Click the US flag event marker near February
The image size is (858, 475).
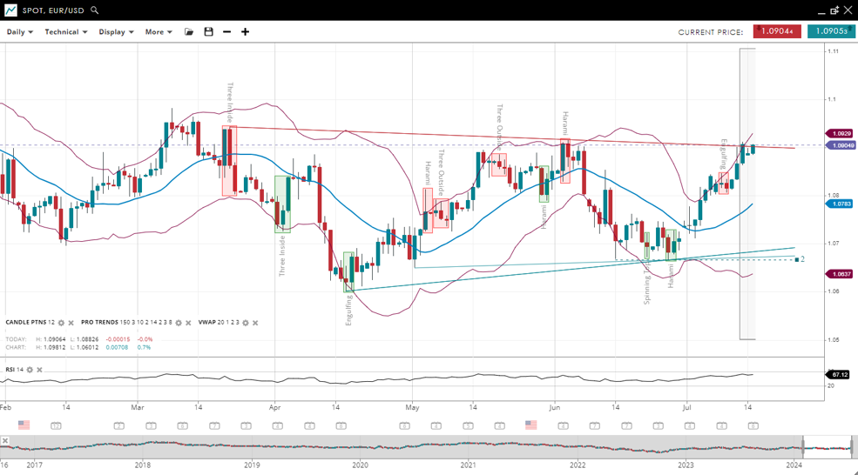(24, 425)
